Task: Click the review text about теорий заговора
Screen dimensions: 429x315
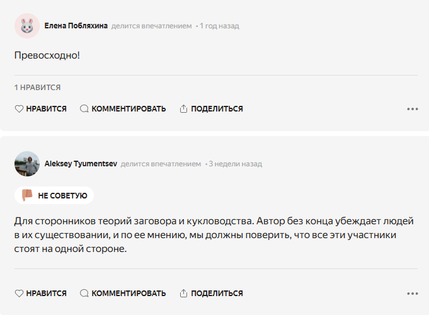Action: point(214,235)
